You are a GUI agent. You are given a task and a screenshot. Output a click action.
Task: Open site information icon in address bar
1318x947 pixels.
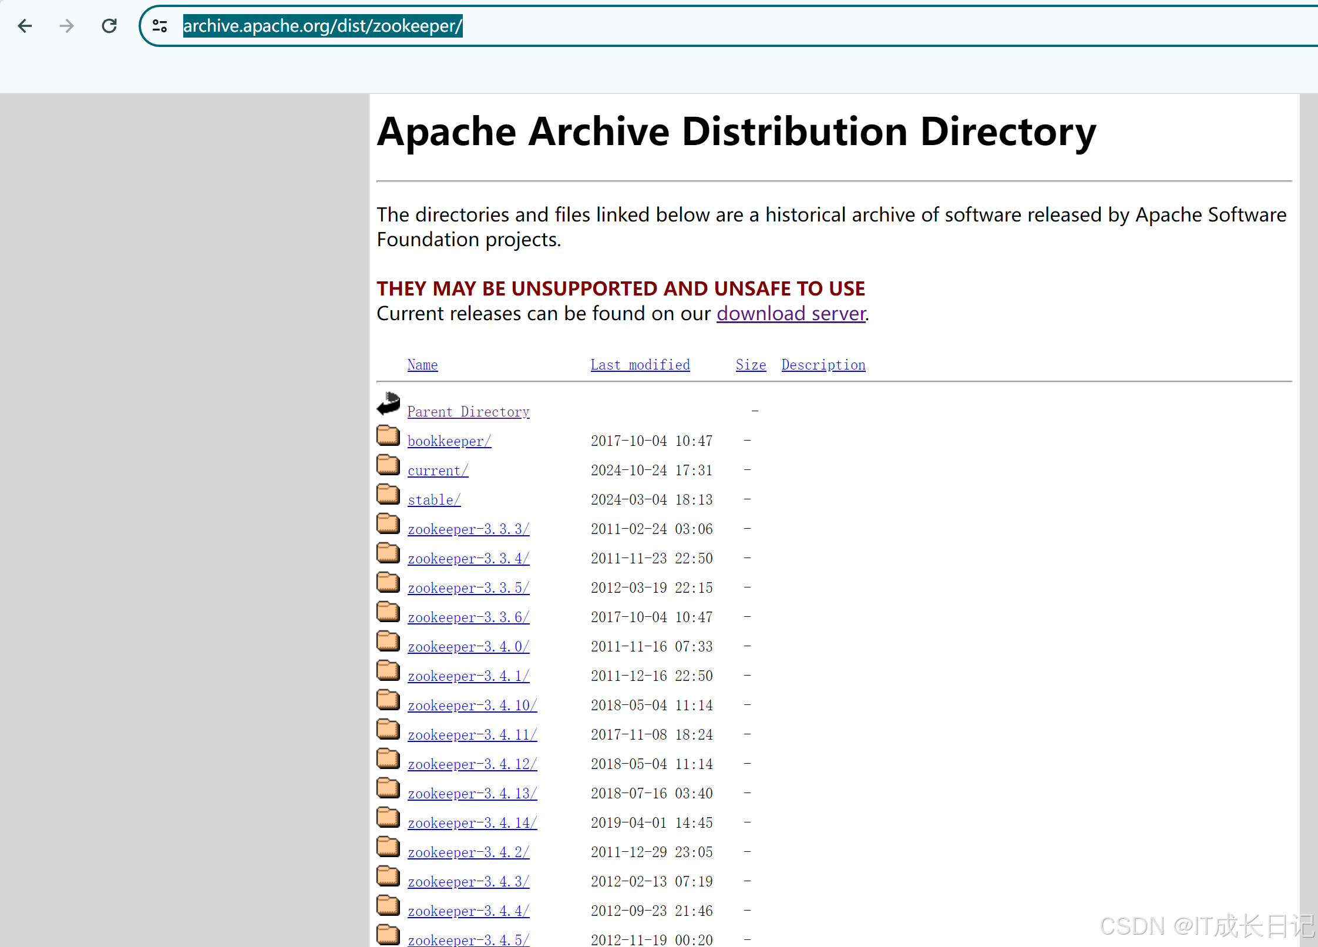pos(160,26)
